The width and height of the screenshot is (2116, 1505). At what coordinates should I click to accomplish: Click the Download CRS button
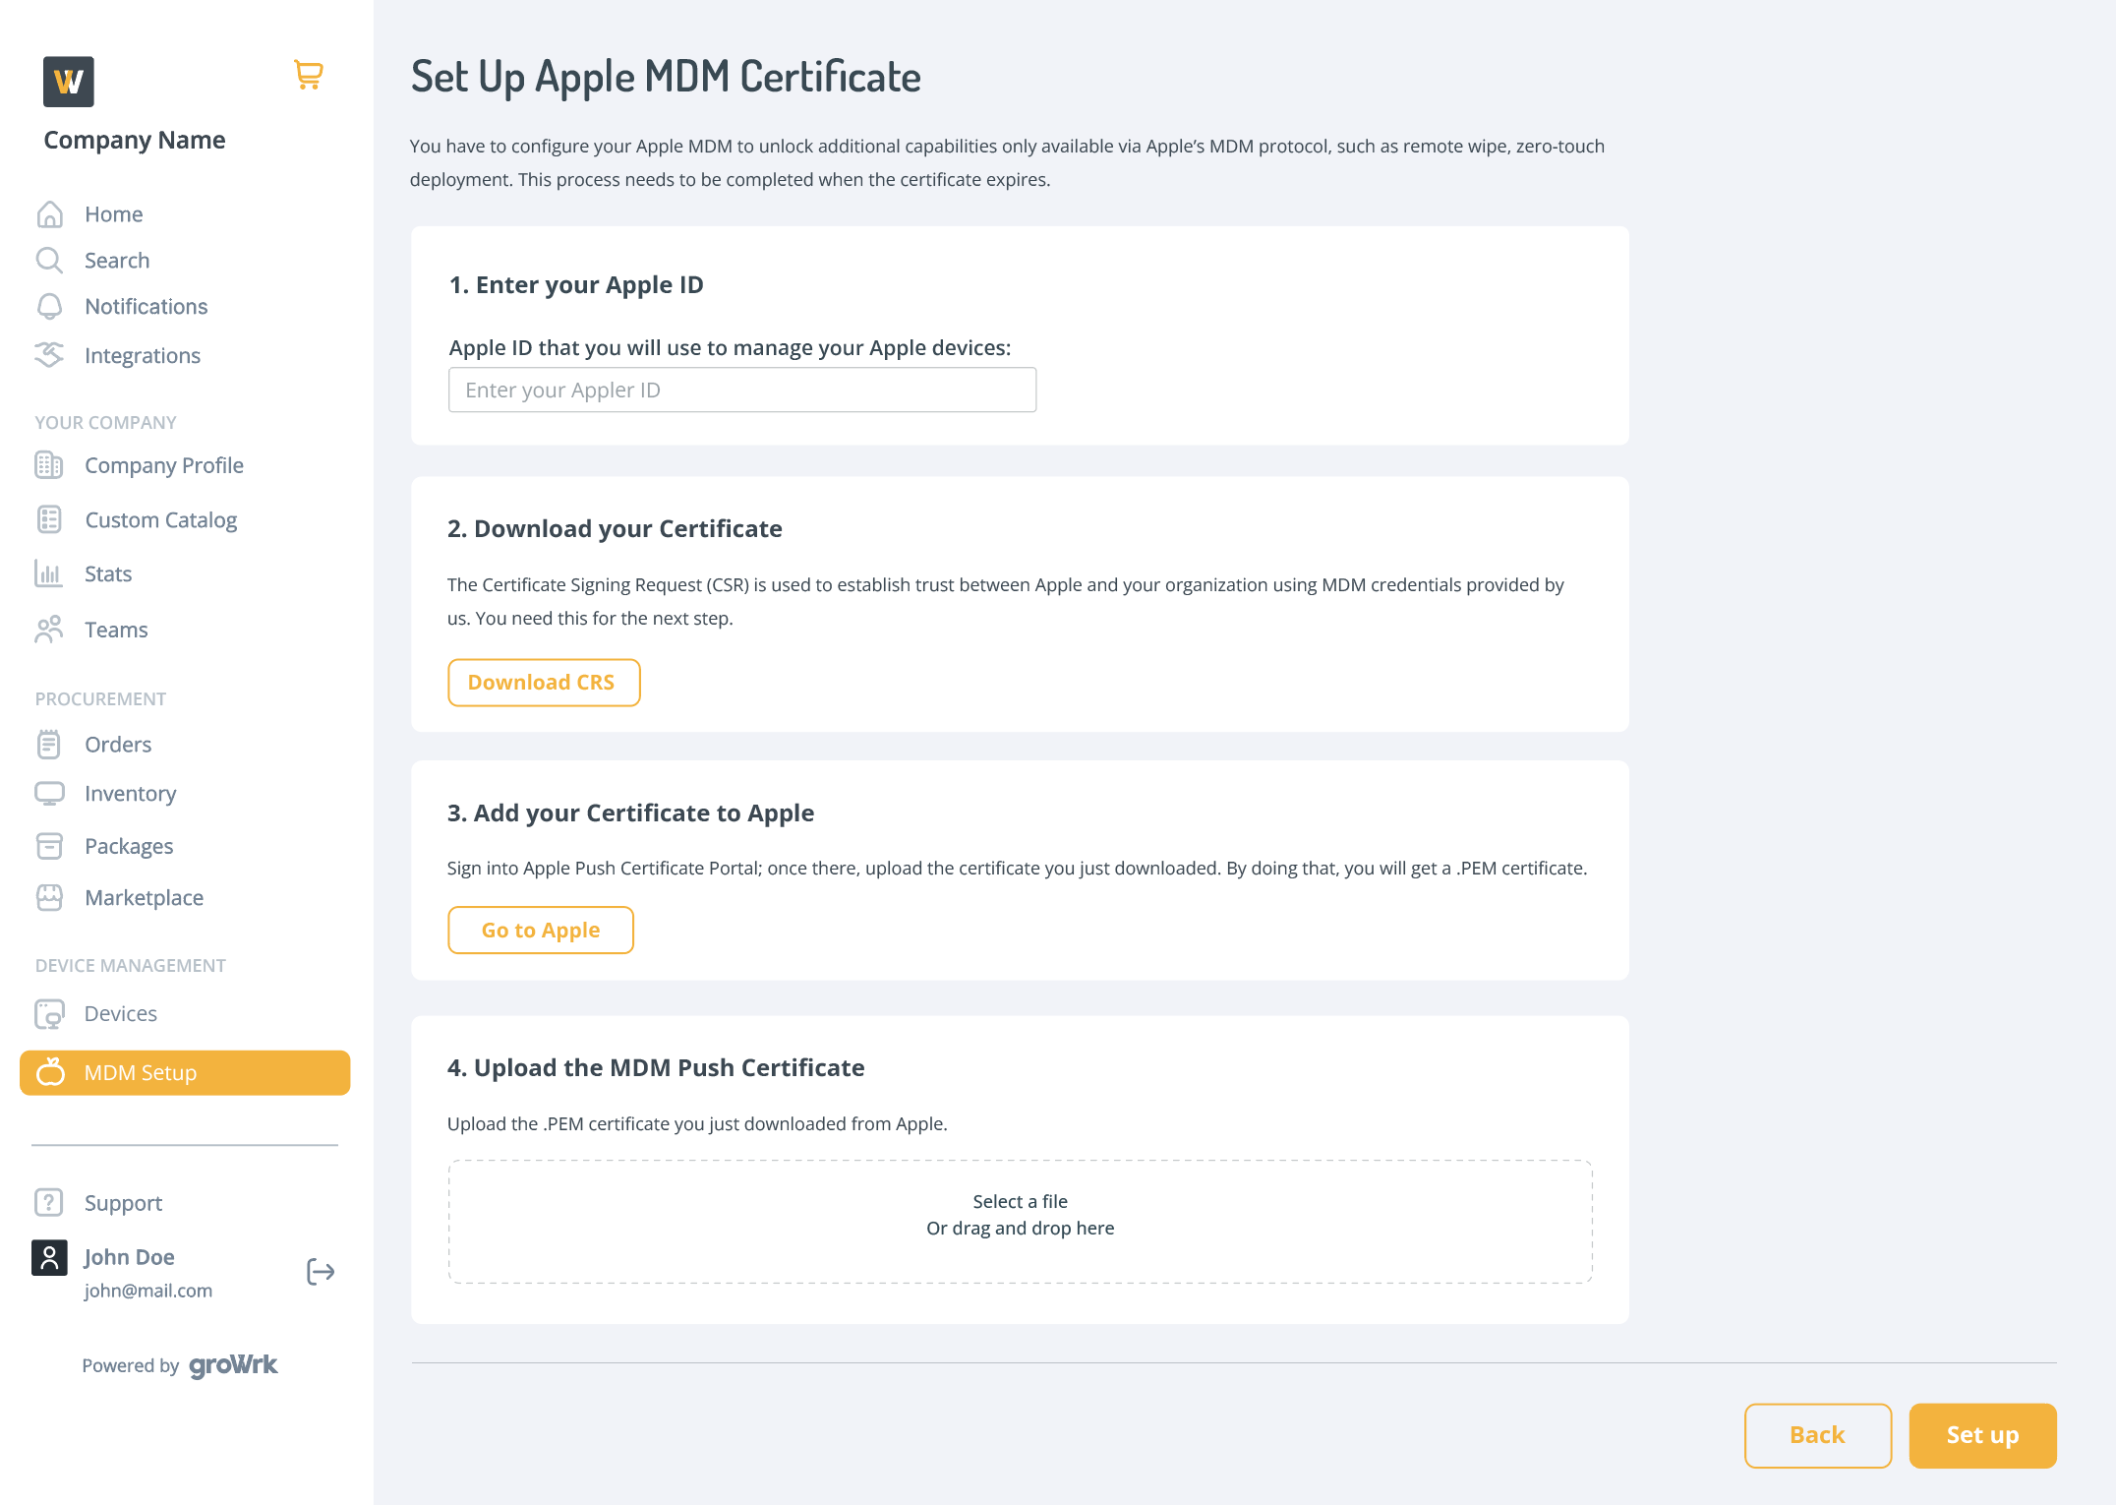point(542,681)
